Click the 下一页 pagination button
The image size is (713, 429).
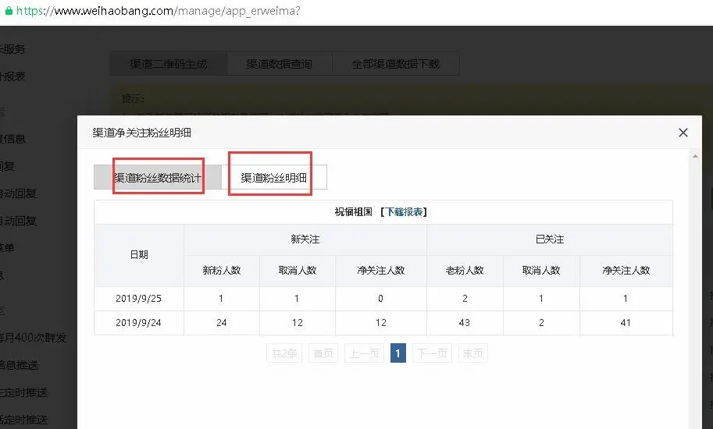tap(432, 353)
